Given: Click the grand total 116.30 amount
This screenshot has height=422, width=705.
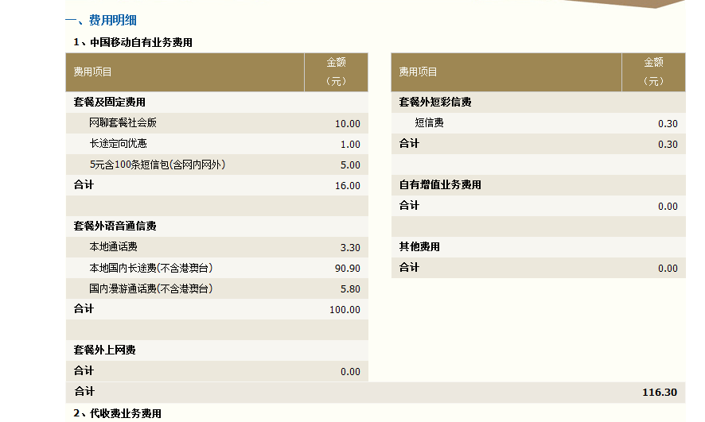Looking at the screenshot, I should tap(660, 393).
